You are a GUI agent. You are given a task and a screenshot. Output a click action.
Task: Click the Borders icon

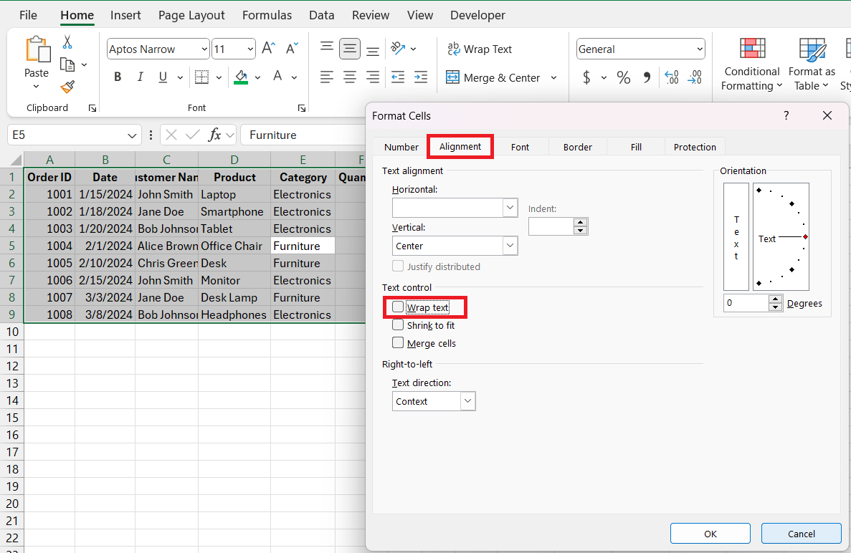[201, 77]
